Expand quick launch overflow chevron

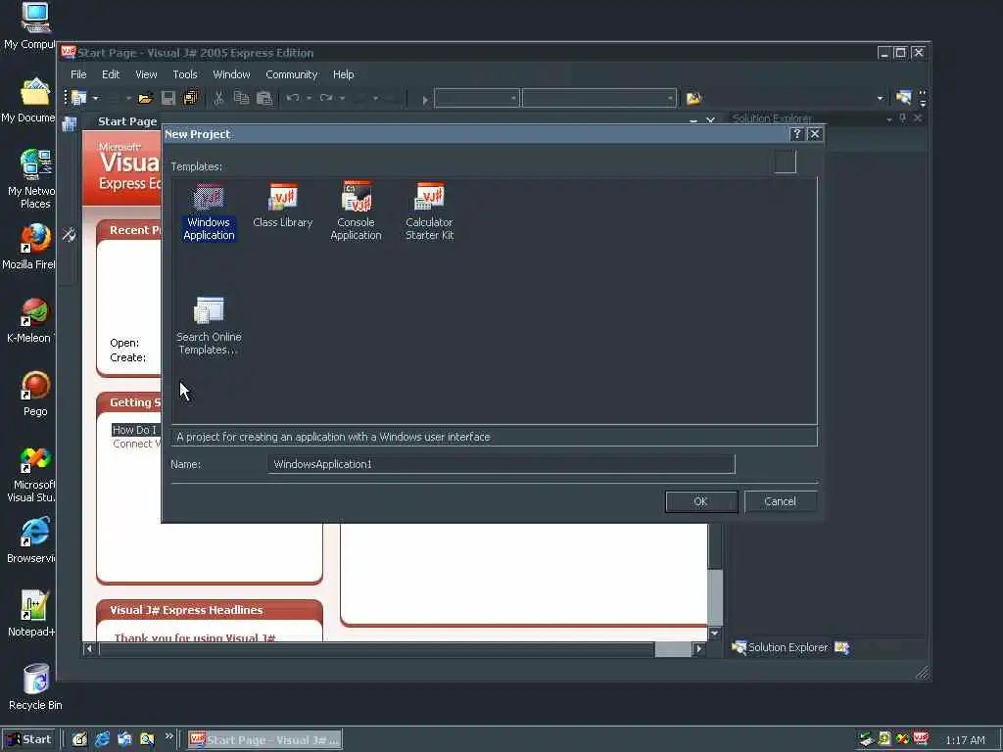[169, 736]
